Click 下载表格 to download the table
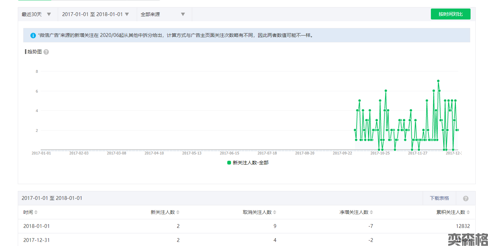Screen dimensions: 488x246 439,198
